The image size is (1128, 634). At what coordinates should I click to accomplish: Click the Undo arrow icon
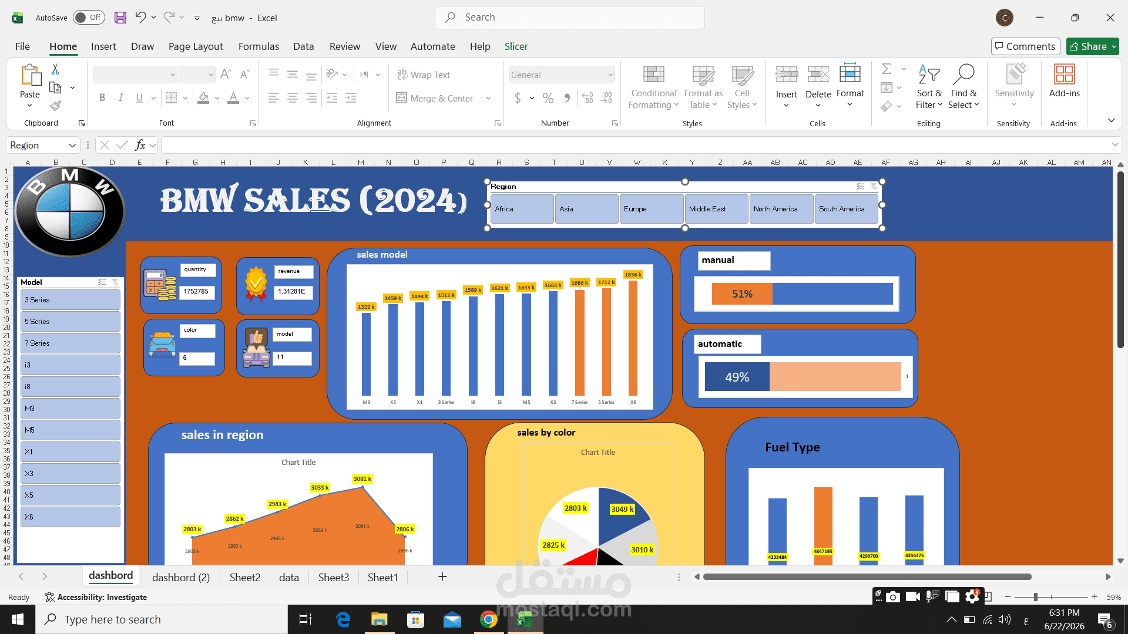click(x=140, y=18)
